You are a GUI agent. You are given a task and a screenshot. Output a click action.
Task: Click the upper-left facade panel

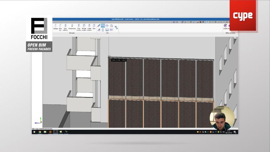pyautogui.click(x=117, y=77)
